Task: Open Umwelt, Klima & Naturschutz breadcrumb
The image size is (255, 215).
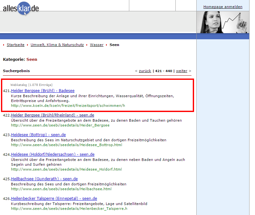Action: [x=57, y=45]
